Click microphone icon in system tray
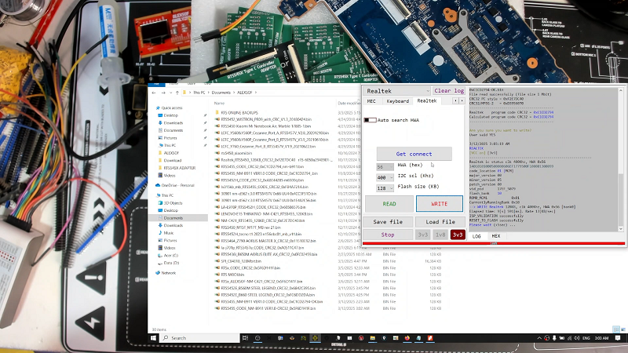The width and height of the screenshot is (628, 353). (x=554, y=338)
